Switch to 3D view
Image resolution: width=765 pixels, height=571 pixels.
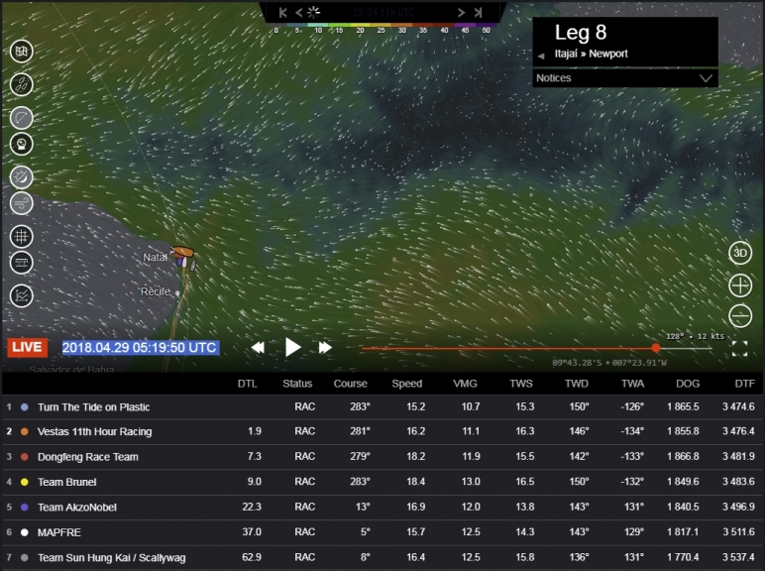[740, 253]
